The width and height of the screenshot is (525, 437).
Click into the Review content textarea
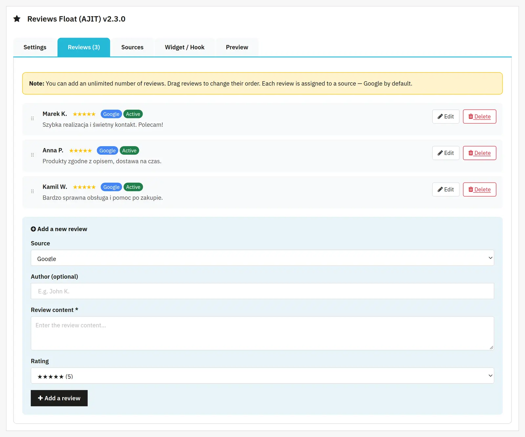coord(262,333)
